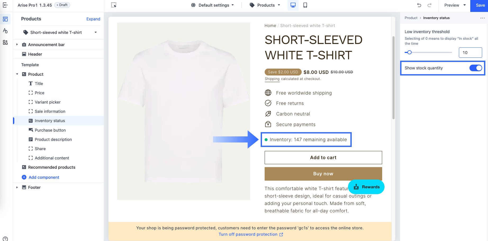The height and width of the screenshot is (241, 488).
Task: Collapse the Product section tree
Action: point(17,74)
